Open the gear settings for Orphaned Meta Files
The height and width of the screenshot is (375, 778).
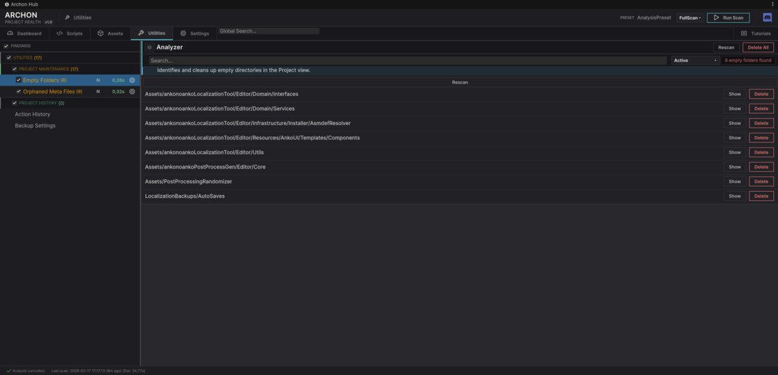coord(132,92)
